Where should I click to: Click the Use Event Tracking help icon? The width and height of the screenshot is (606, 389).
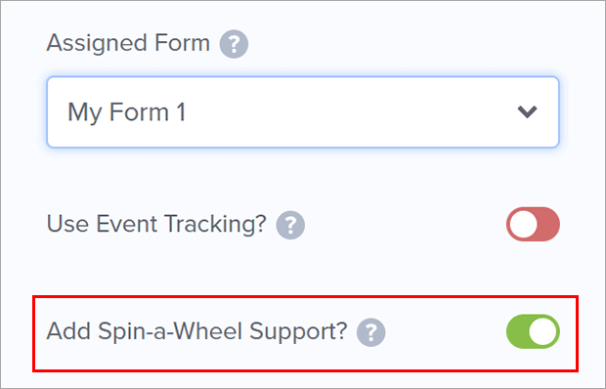click(290, 225)
